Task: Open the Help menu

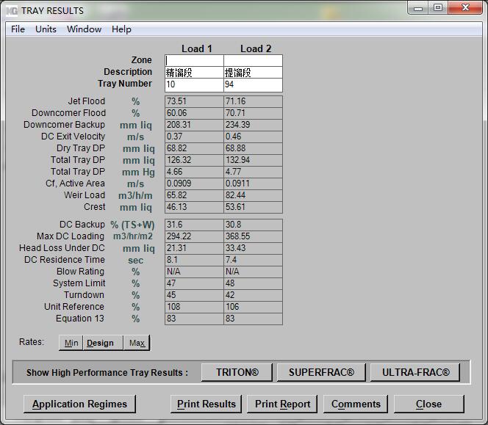Action: (x=121, y=29)
